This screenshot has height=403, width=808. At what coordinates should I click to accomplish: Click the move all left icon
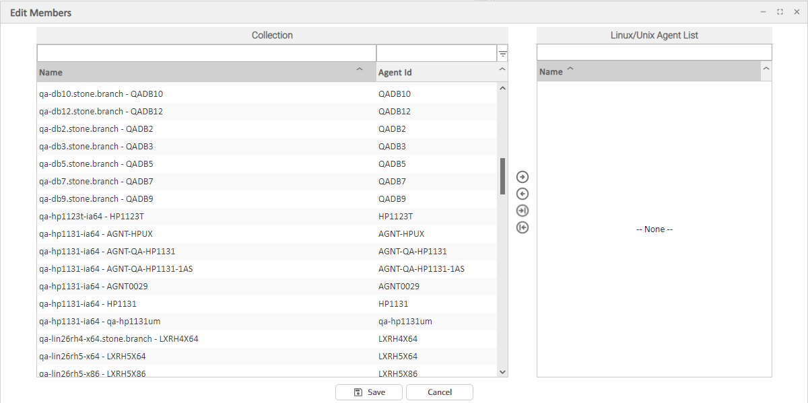[523, 227]
